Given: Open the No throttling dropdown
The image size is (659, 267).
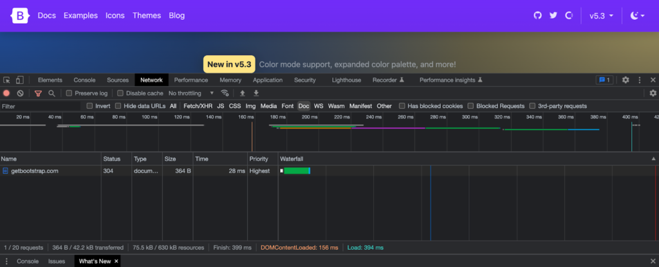Looking at the screenshot, I should (x=191, y=93).
